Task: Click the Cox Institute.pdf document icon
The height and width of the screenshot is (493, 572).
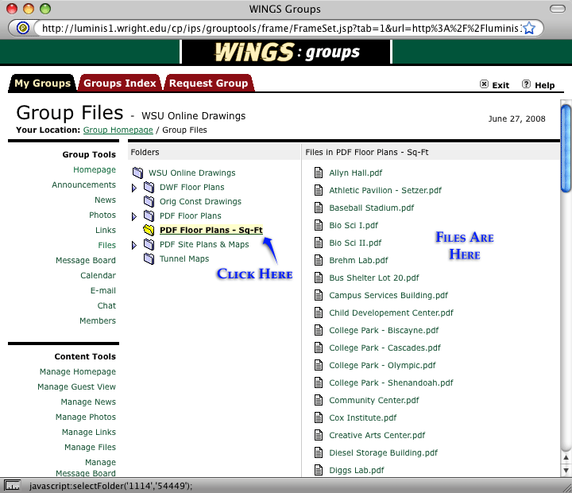Action: [319, 418]
